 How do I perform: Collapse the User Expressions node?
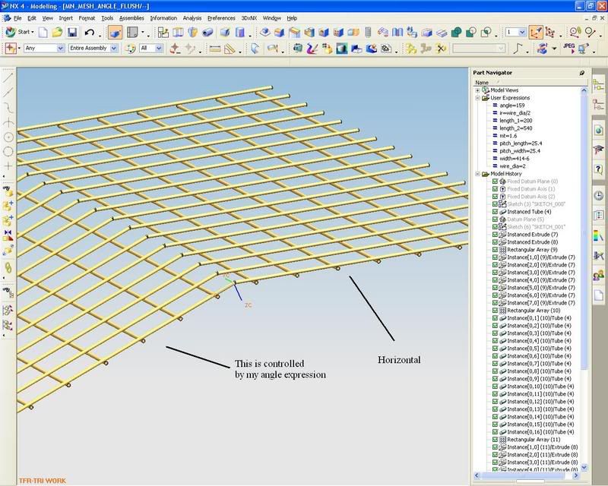477,98
